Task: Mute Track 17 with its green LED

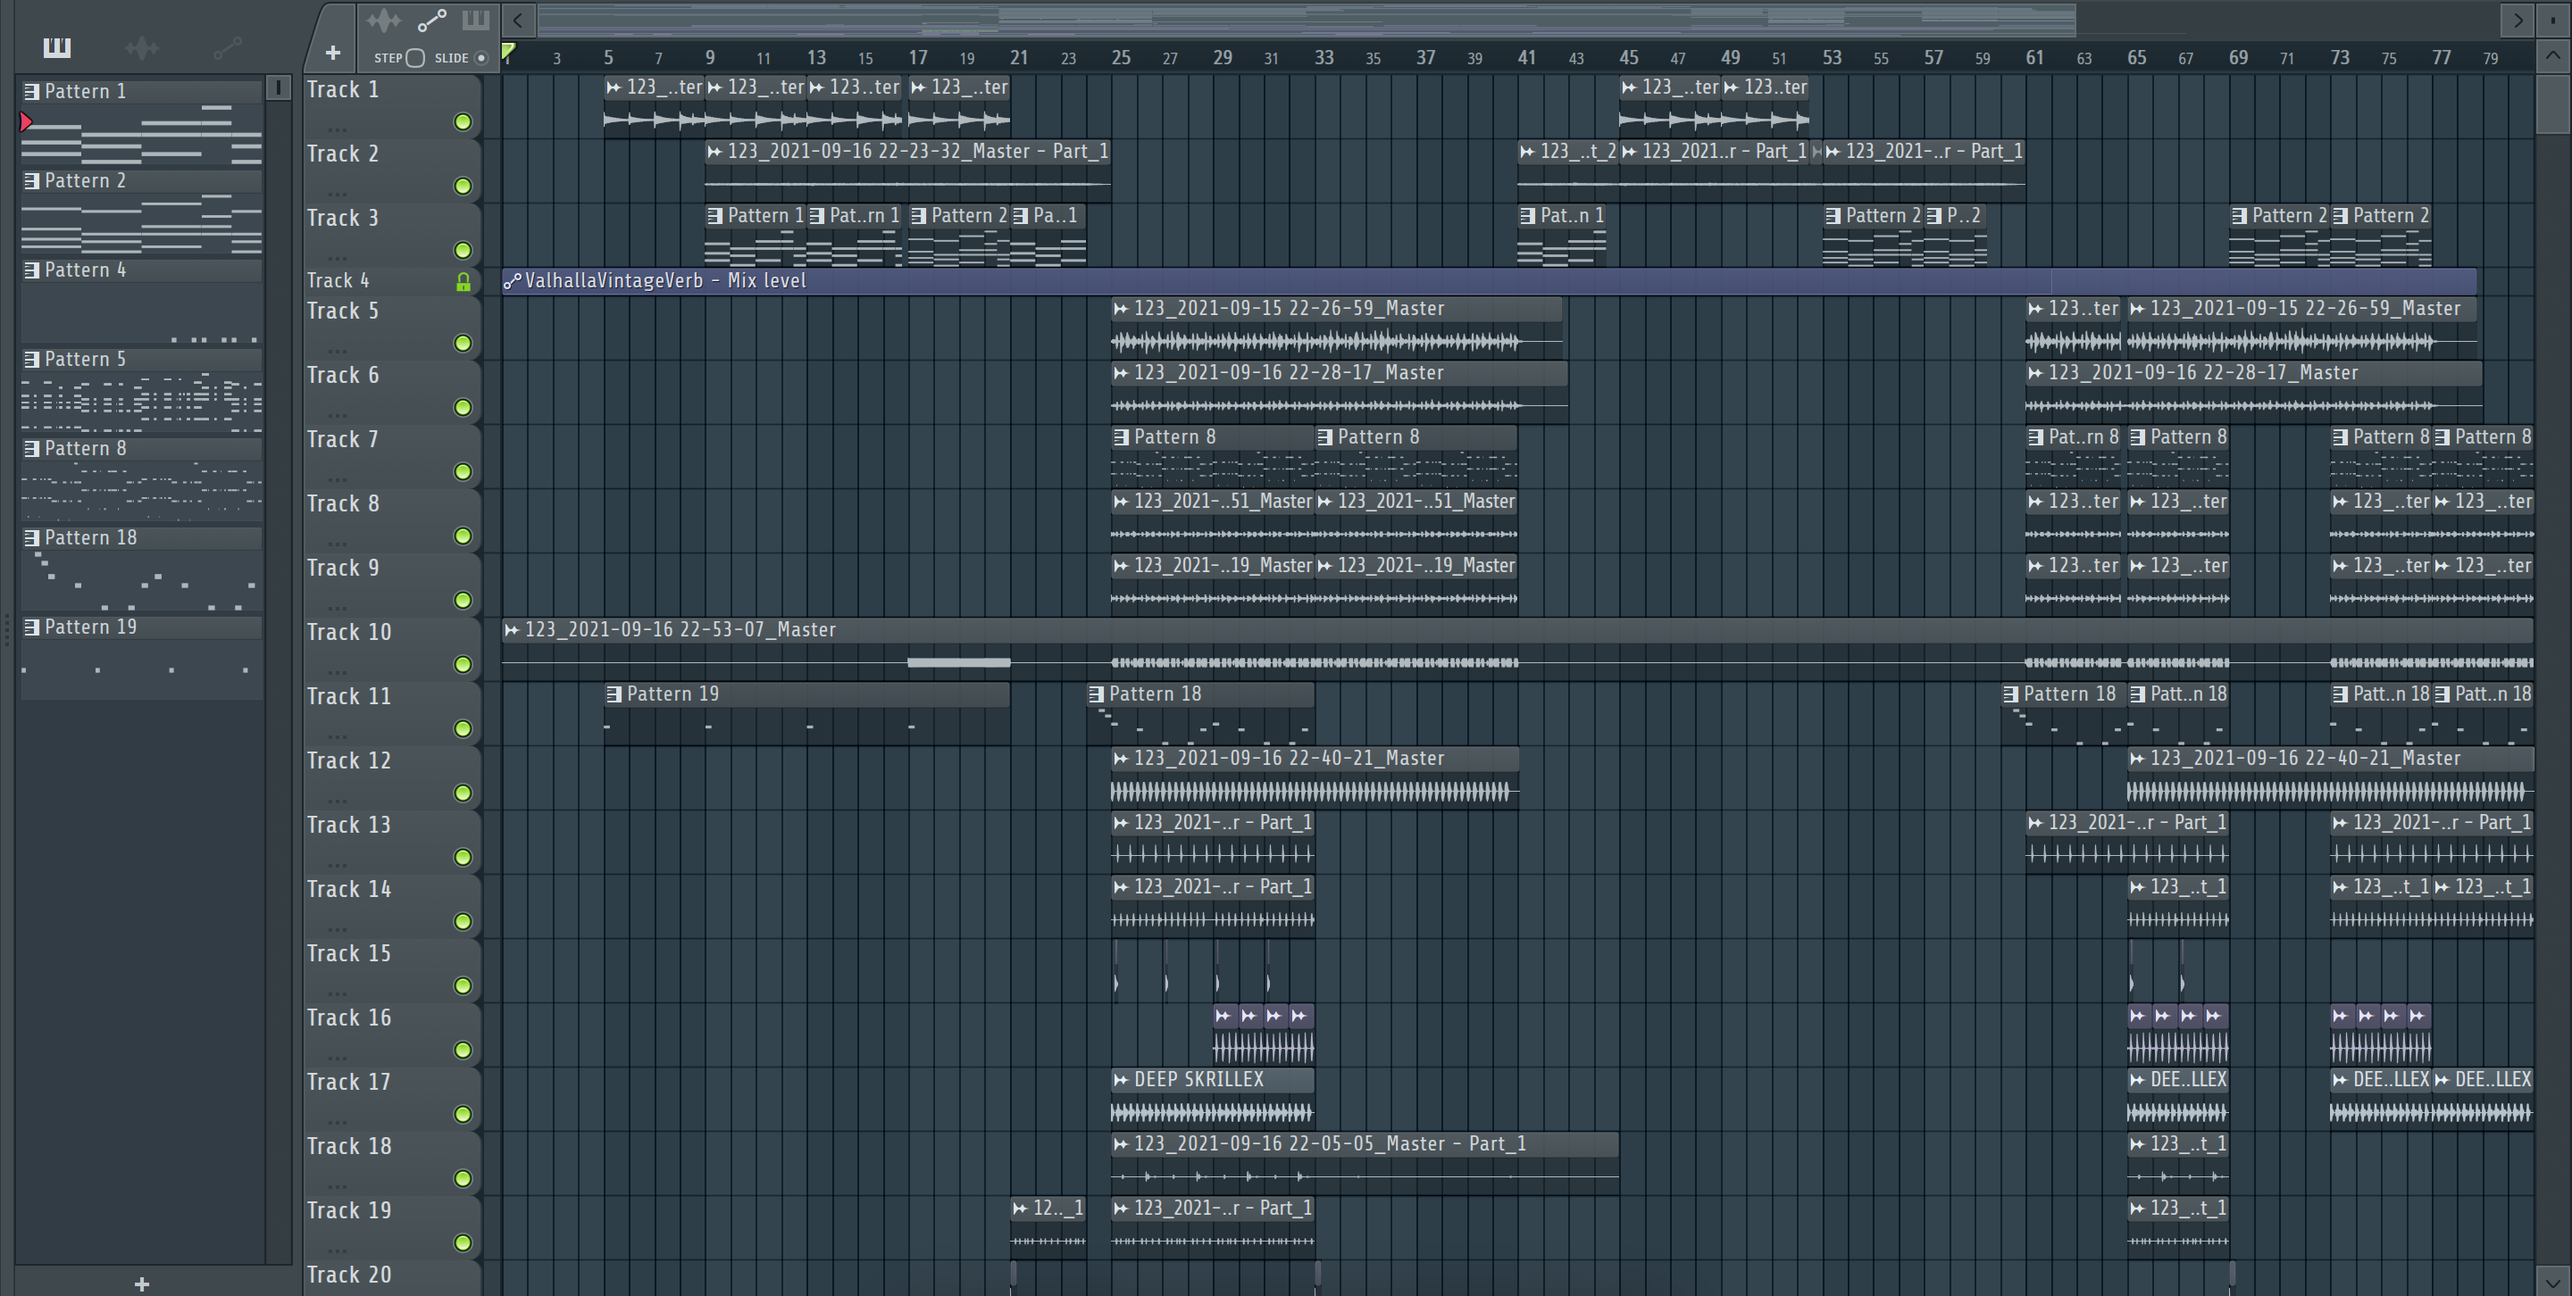Action: click(463, 1115)
